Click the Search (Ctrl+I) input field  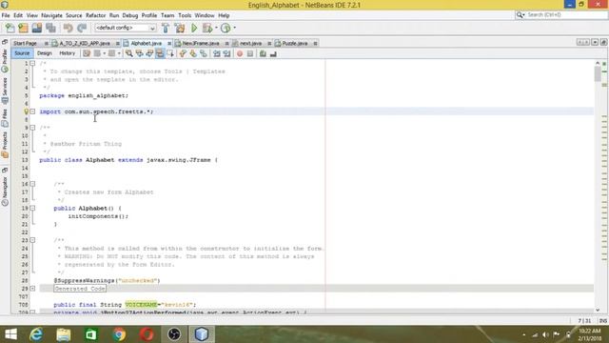(561, 15)
